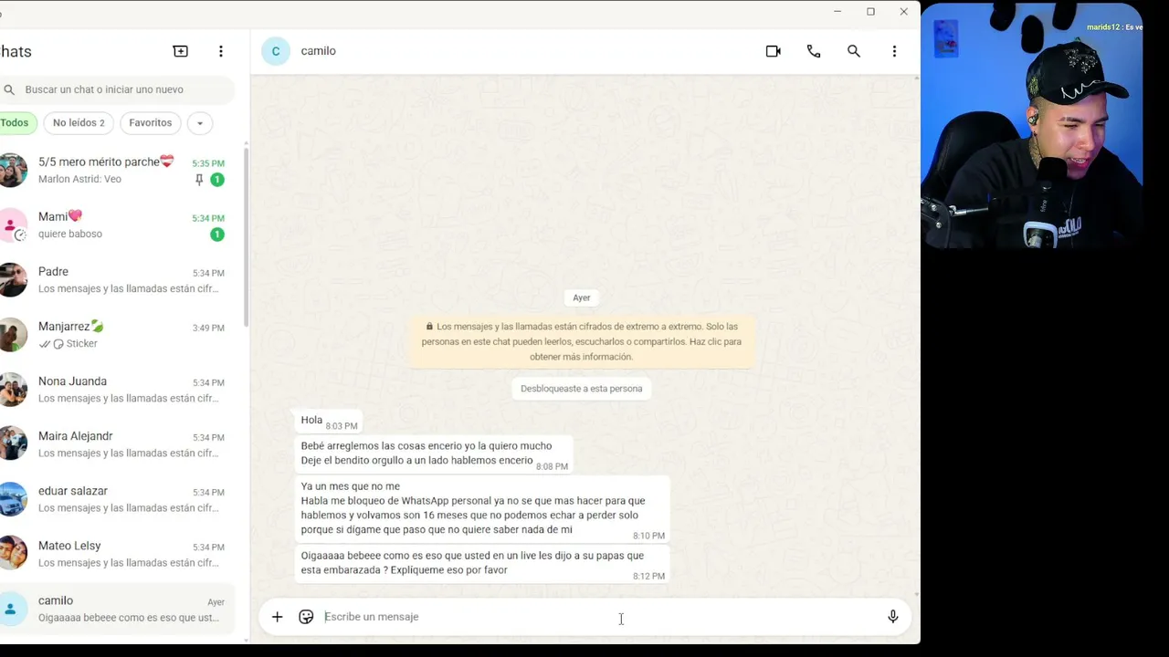The width and height of the screenshot is (1169, 657).
Task: Open the eduar salazar chat
Action: [x=118, y=499]
